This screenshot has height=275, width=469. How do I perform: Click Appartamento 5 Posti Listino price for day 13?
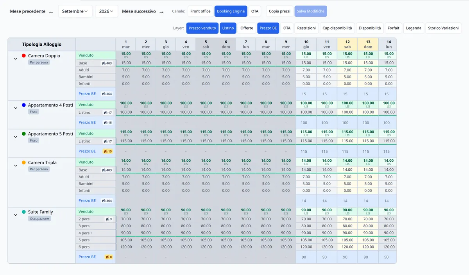368,141
